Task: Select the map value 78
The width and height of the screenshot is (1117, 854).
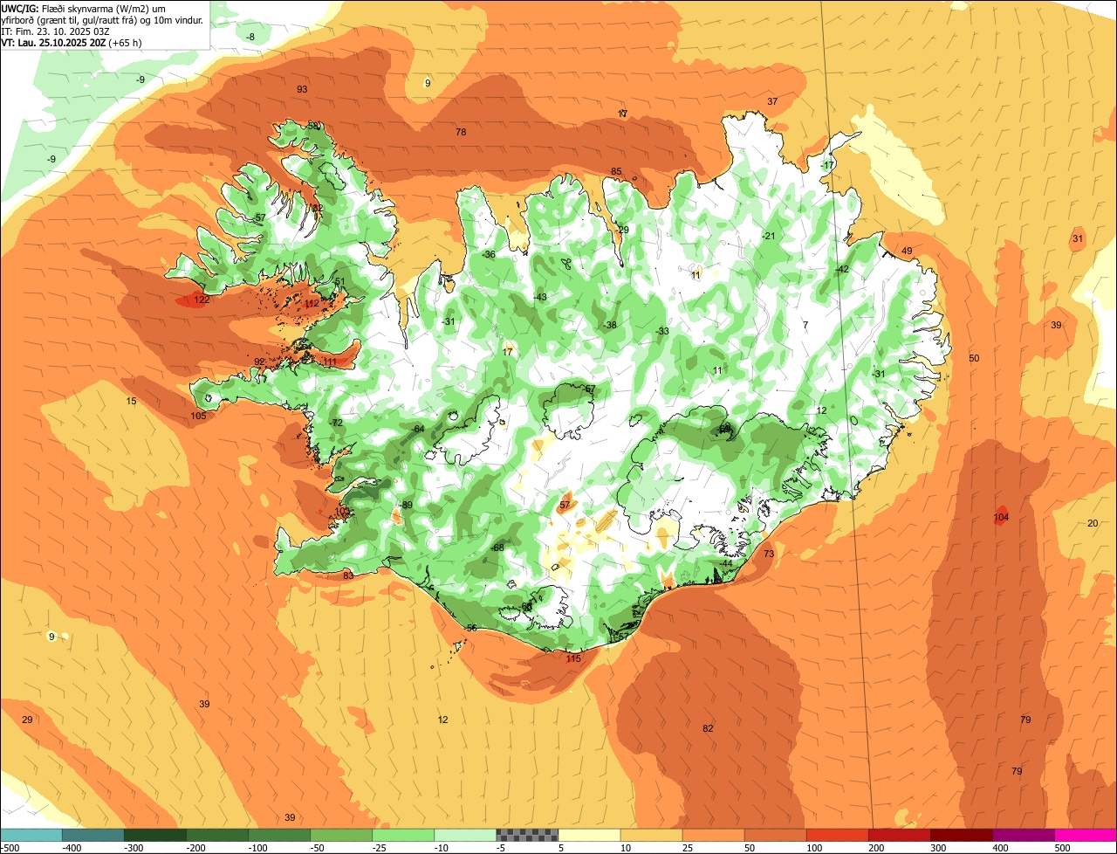Action: 461,132
